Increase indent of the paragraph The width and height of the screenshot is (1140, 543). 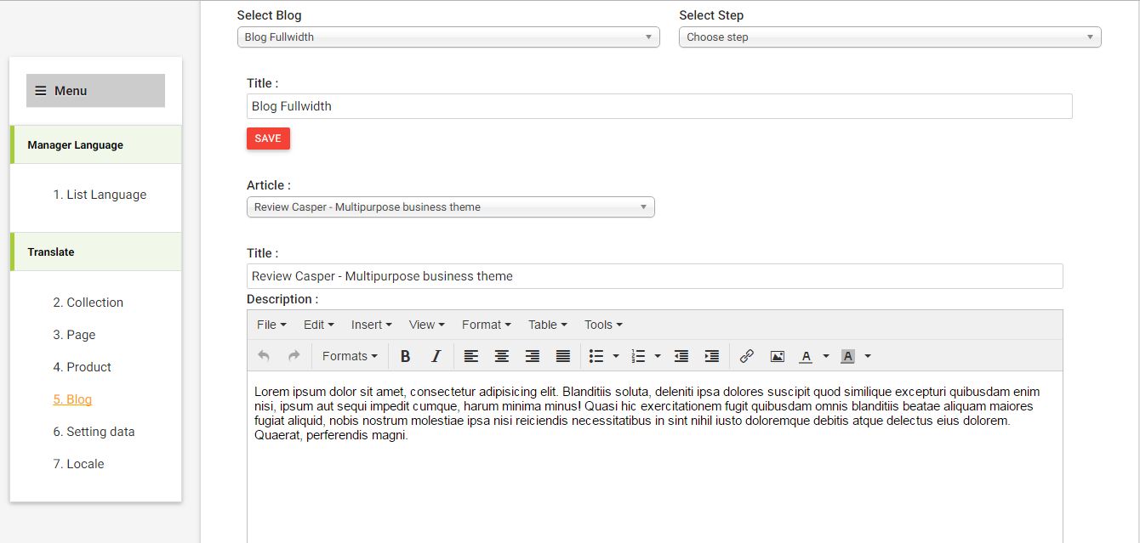click(712, 356)
